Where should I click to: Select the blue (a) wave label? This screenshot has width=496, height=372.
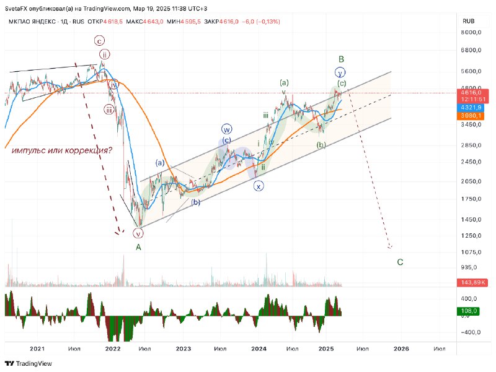[160, 163]
